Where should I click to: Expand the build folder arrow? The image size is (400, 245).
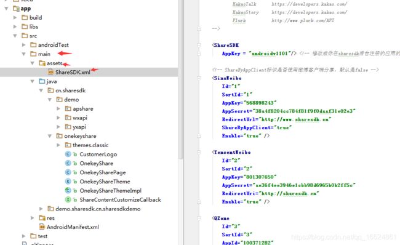tap(15, 18)
